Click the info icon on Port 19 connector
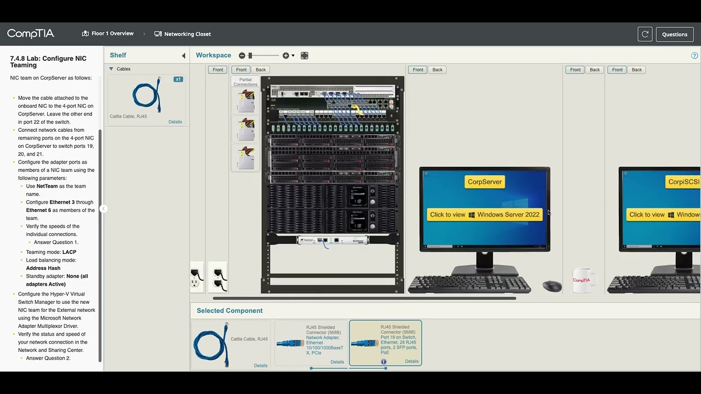Screen dimensions: 701x394 click(383, 362)
